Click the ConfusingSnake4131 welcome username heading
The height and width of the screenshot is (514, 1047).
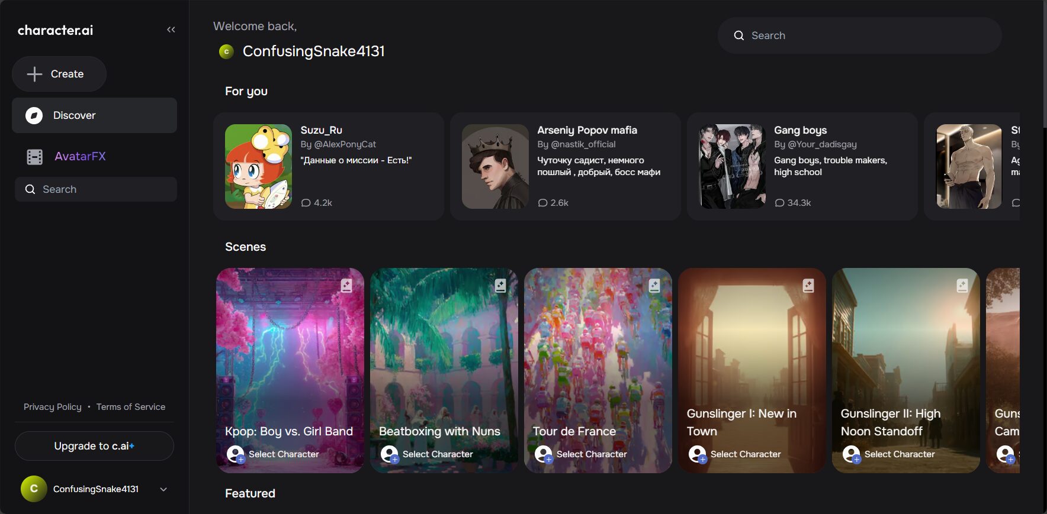point(313,51)
